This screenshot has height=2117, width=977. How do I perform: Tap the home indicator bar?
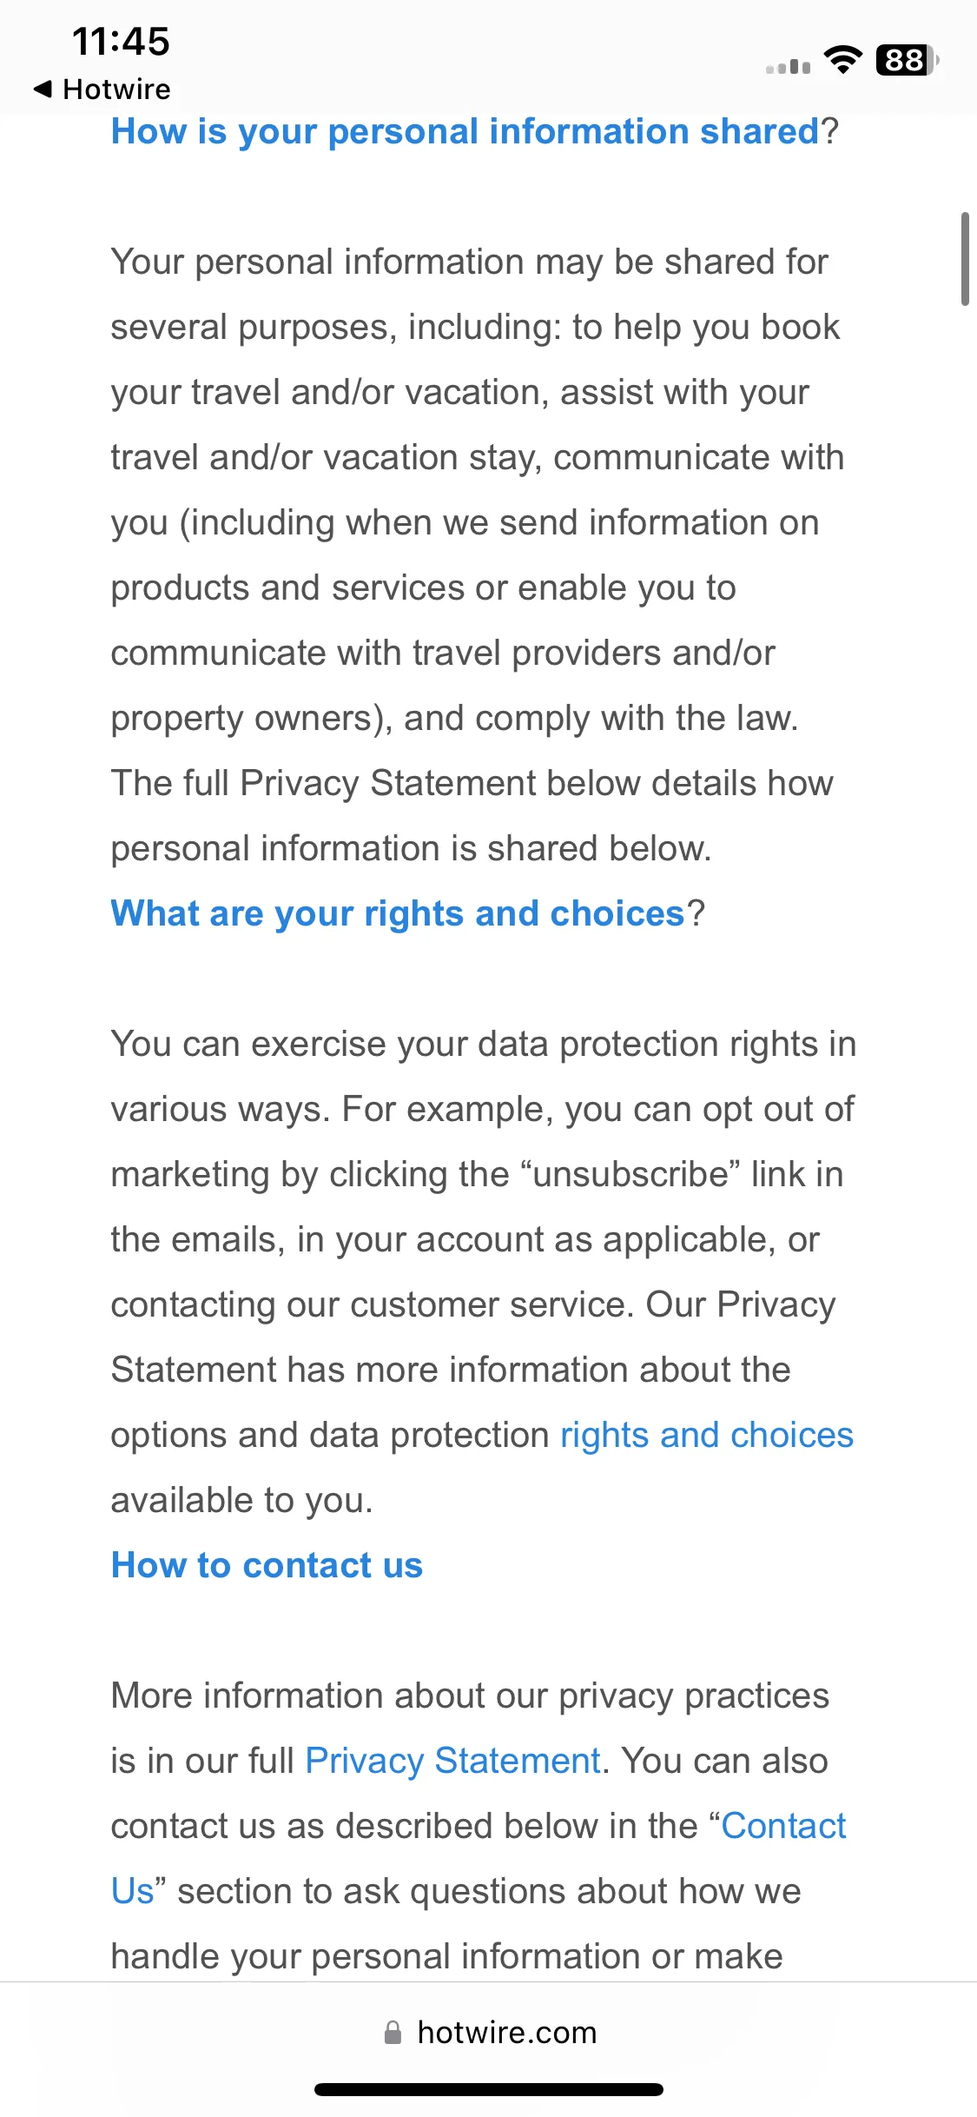489,2089
